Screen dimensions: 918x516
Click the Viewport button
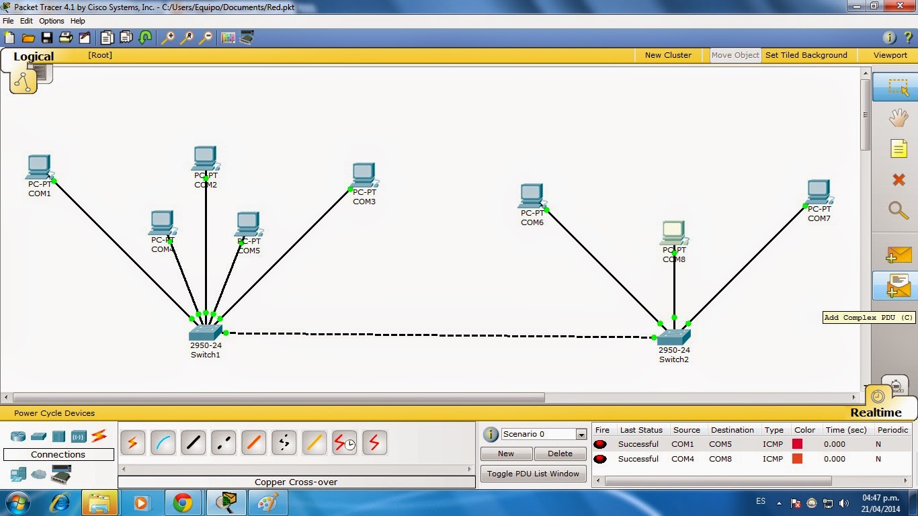(x=890, y=55)
